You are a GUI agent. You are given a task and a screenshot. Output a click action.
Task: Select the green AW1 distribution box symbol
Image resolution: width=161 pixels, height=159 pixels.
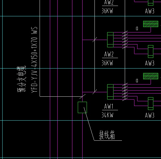[x=110, y=92]
